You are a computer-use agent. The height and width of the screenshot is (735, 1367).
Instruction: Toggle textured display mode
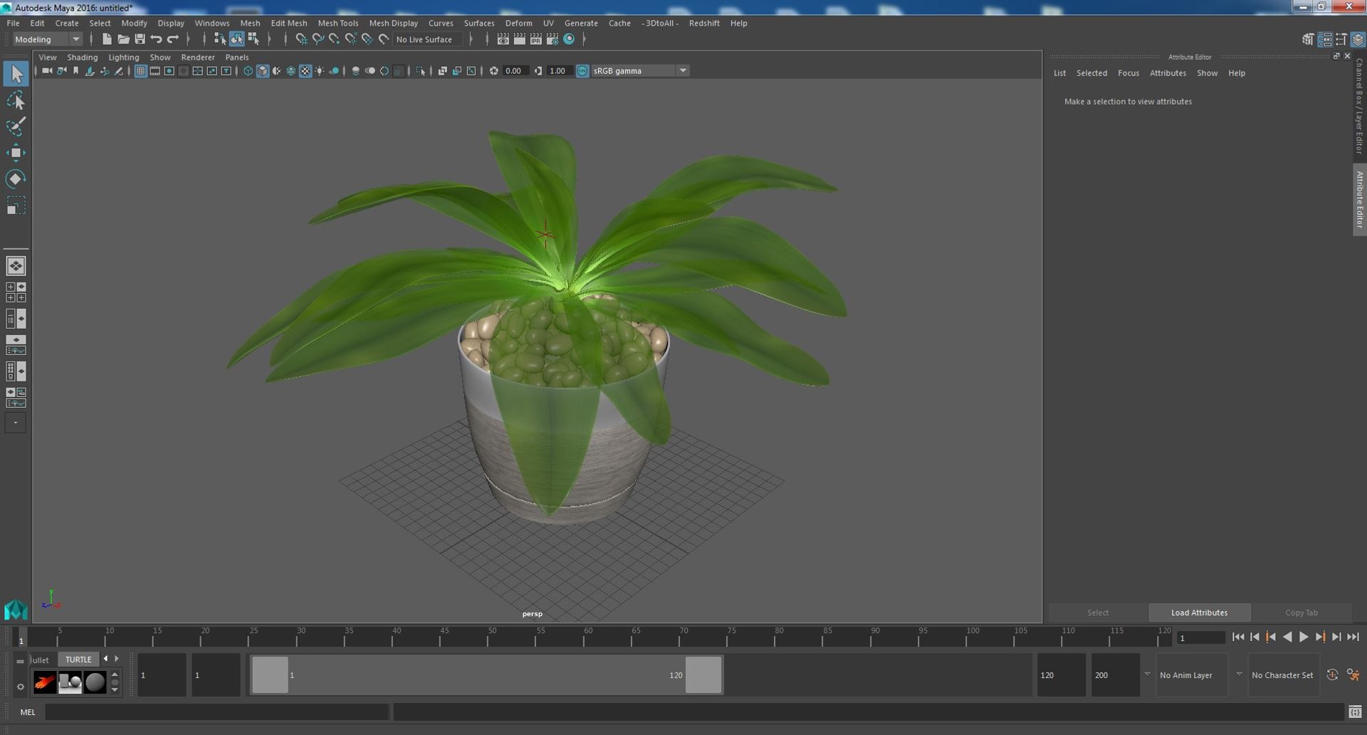(x=305, y=70)
